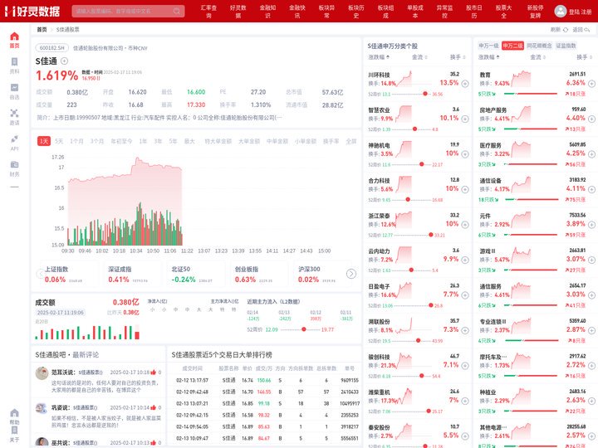Switch to 申万一级 tab
The image size is (598, 448).
488,46
